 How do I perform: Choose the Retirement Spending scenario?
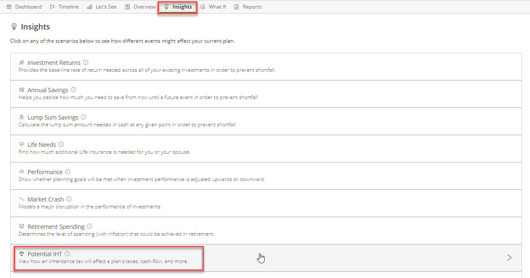(x=56, y=227)
